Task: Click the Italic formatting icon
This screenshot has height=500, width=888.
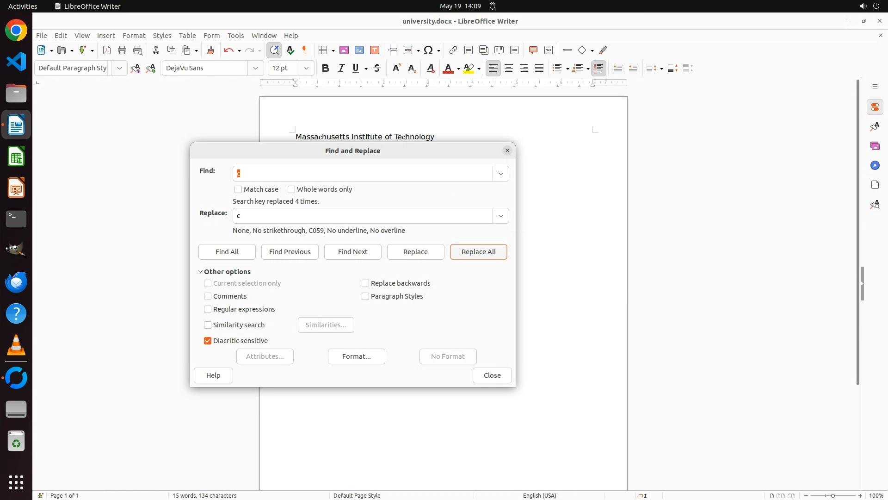Action: point(341,68)
